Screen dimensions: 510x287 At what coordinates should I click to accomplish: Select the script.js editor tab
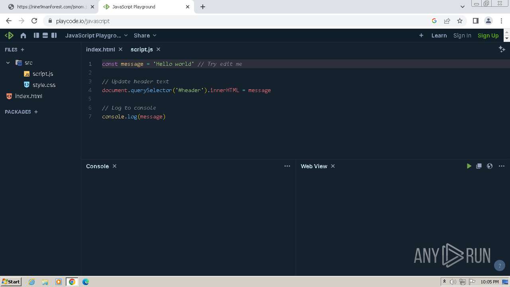(x=141, y=49)
